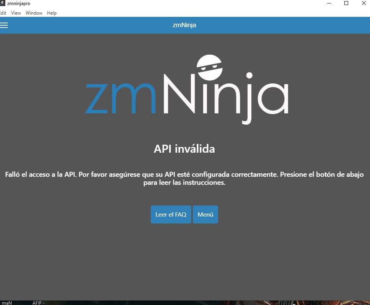Open the Edit menu
The image size is (370, 305).
tap(3, 13)
